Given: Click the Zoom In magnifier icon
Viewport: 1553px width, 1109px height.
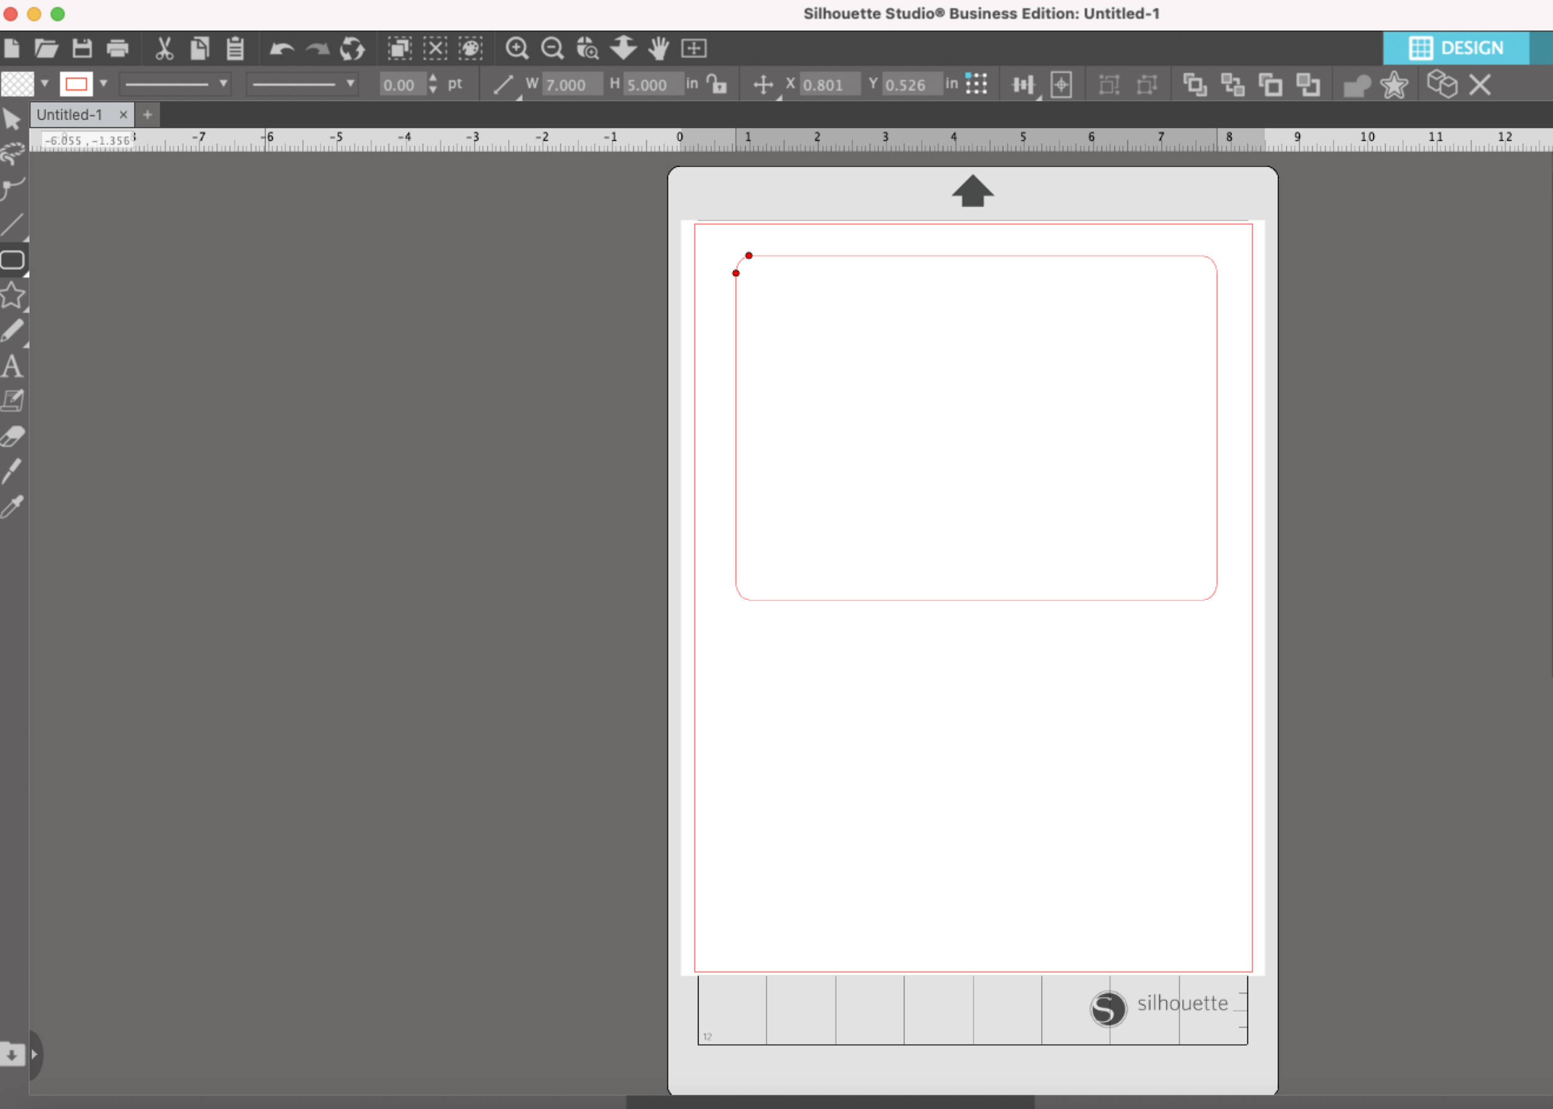Looking at the screenshot, I should pyautogui.click(x=517, y=48).
